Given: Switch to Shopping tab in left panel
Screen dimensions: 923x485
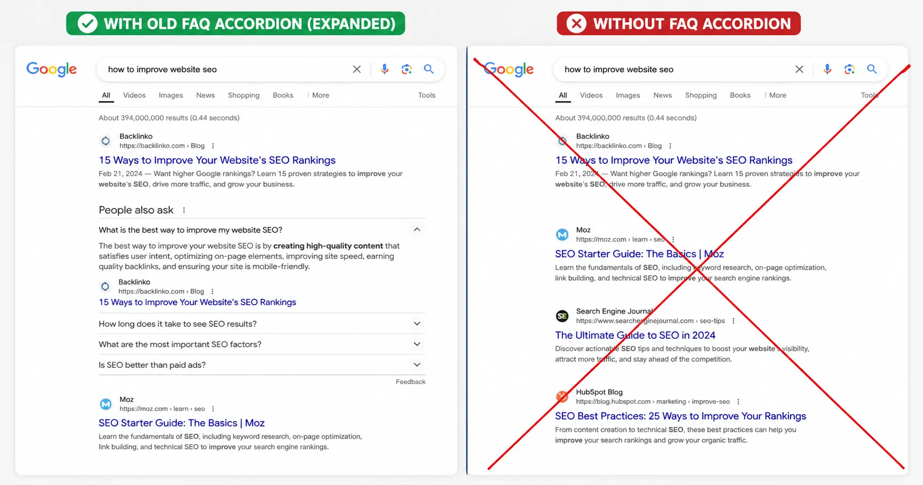Looking at the screenshot, I should click(x=244, y=95).
